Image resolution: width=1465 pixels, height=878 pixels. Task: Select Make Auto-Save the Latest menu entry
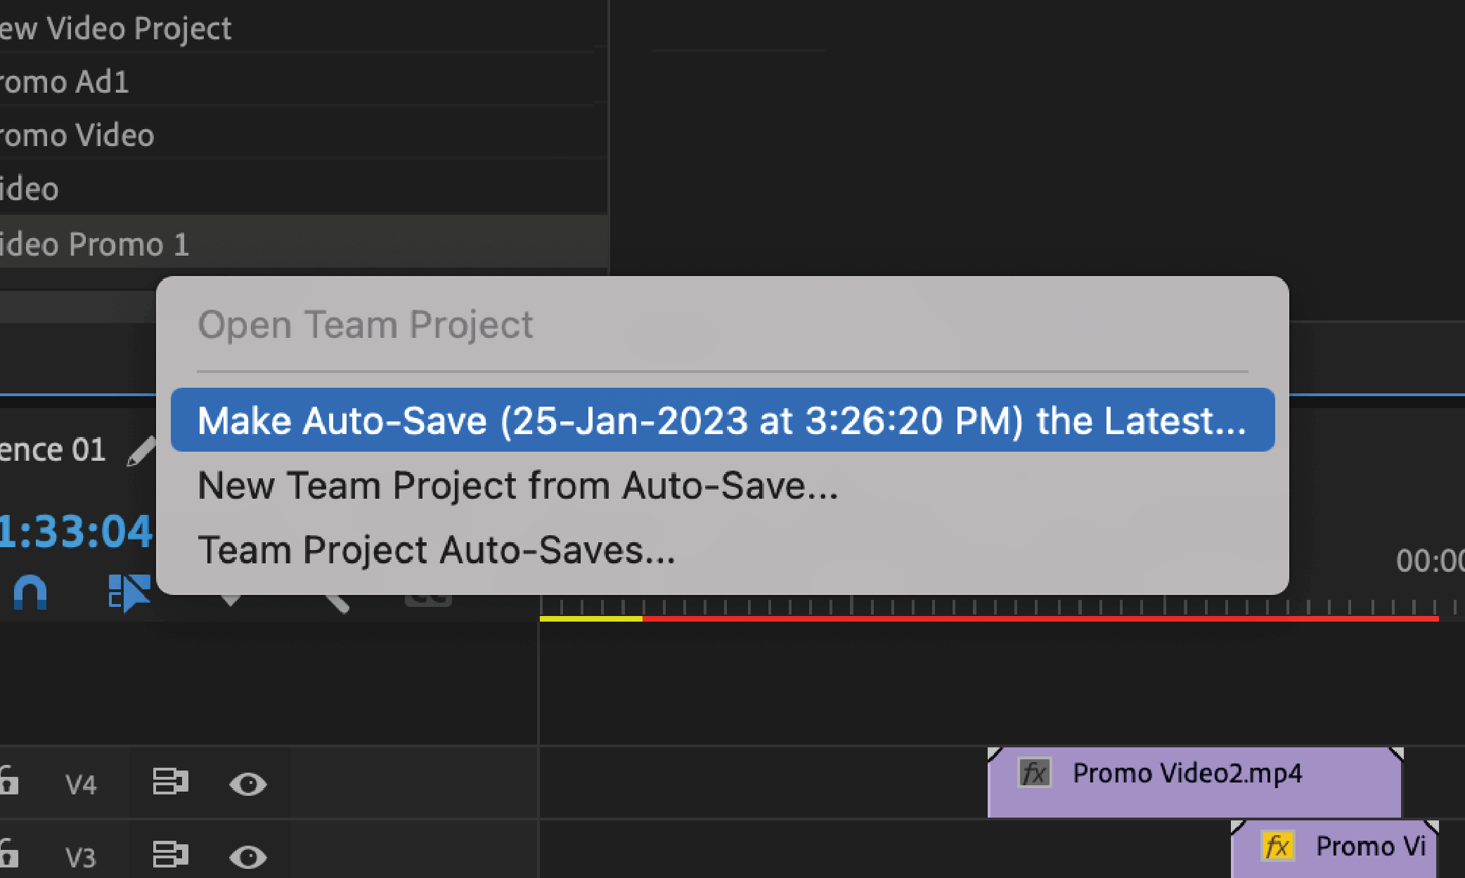(721, 420)
